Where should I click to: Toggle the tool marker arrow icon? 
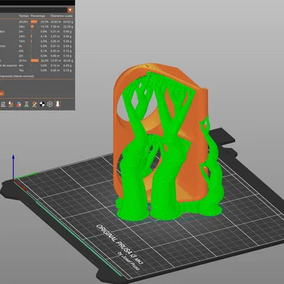click(x=58, y=104)
